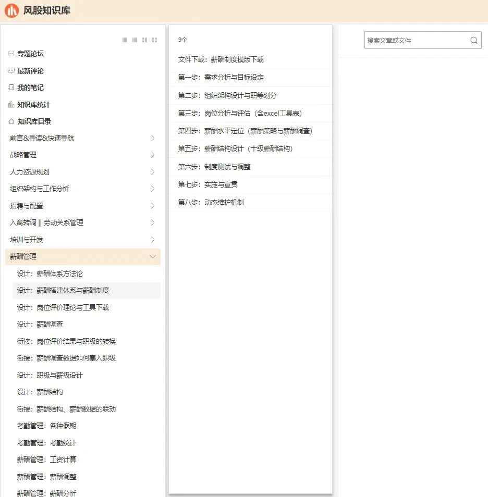This screenshot has width=488, height=497.
Task: Click the 专题论坛 forum icon
Action: (x=11, y=54)
